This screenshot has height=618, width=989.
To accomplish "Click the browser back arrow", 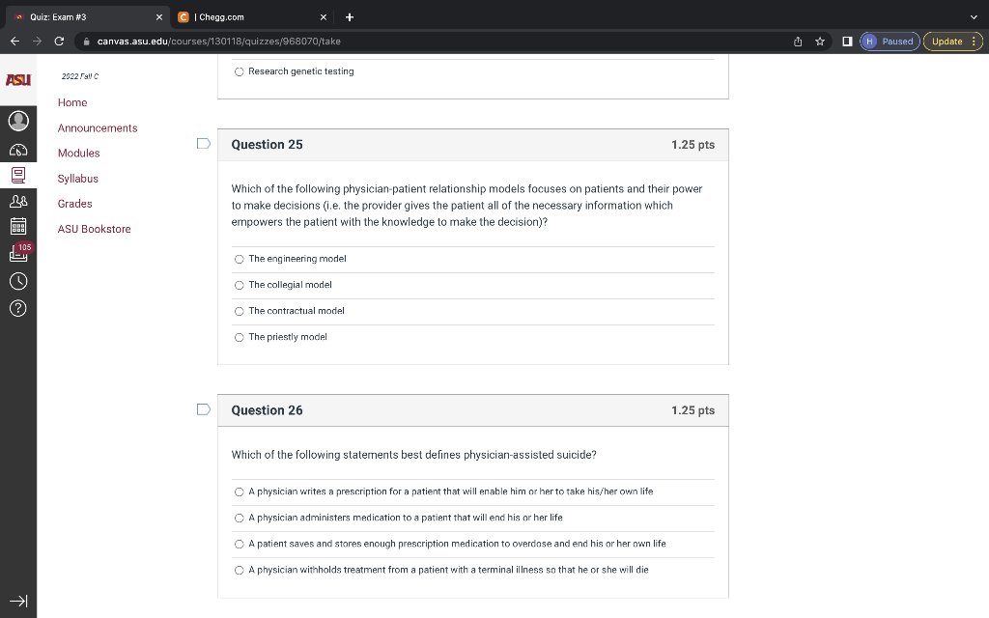I will click(15, 41).
